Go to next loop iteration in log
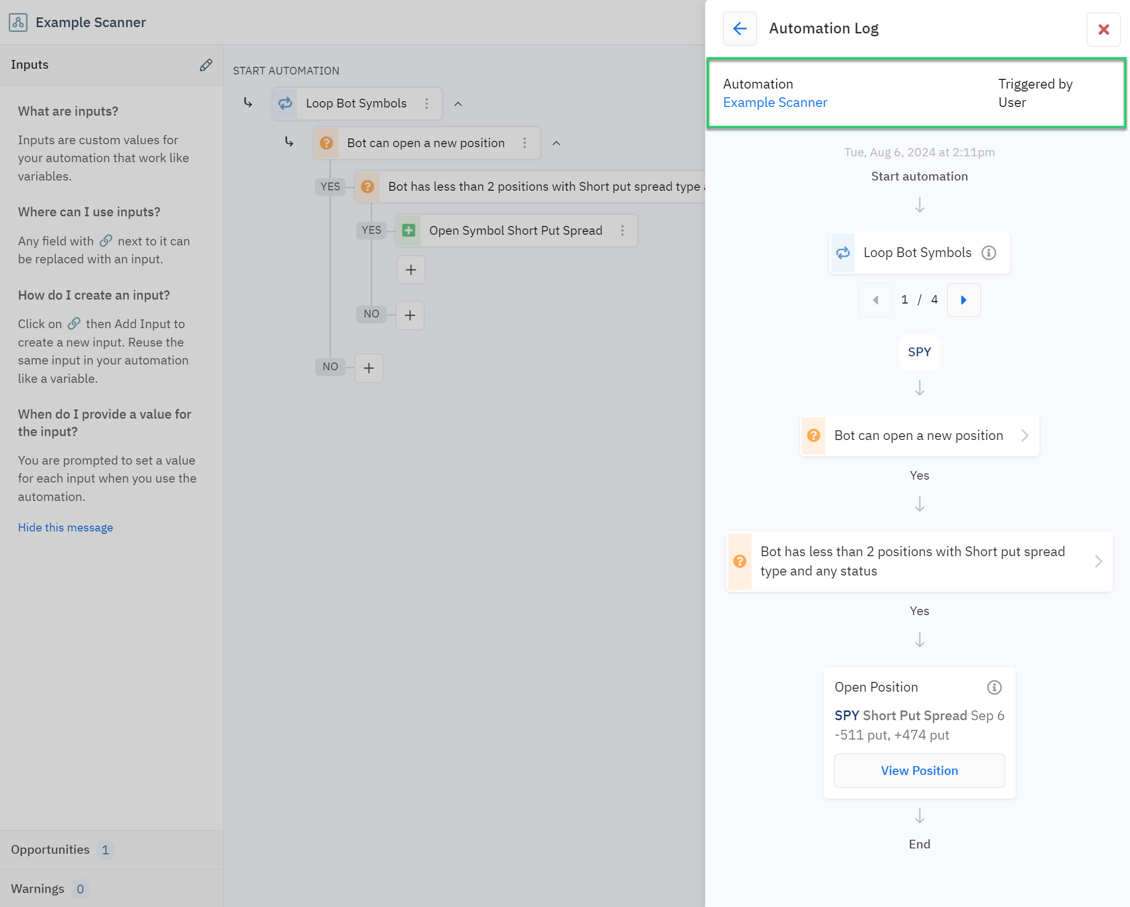 963,300
